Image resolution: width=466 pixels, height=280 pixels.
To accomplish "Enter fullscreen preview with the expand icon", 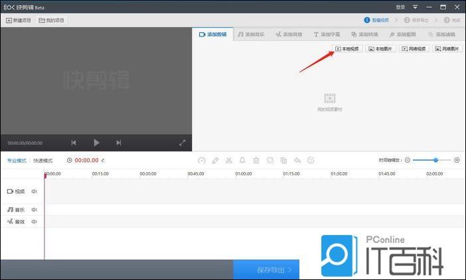I will (x=183, y=142).
